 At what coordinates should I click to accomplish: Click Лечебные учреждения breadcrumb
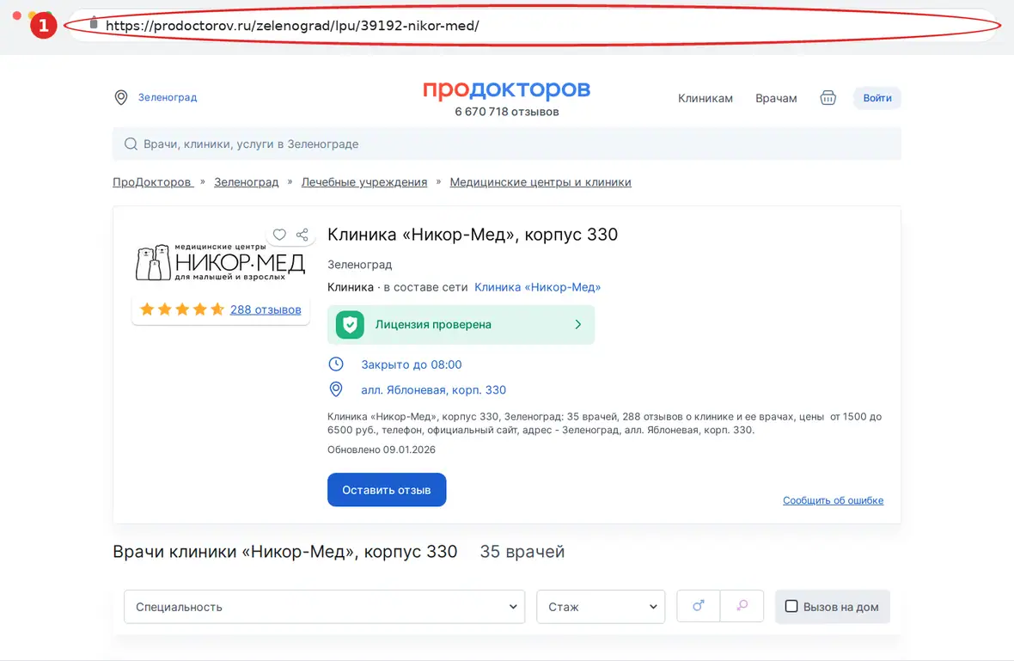point(364,182)
